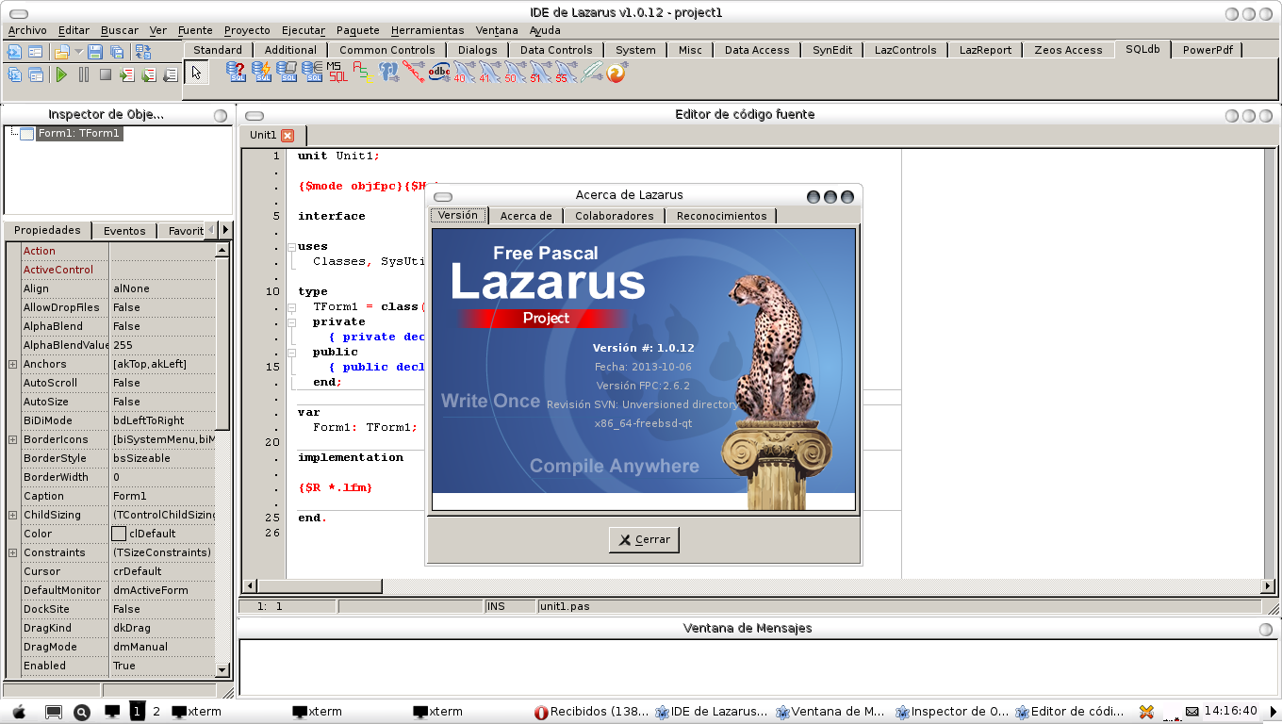Click the code editor horizontal scrollbar thumb
1282x724 pixels.
tap(319, 586)
